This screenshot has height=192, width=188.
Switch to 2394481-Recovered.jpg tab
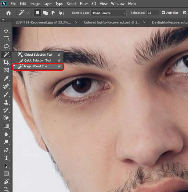coord(43,22)
